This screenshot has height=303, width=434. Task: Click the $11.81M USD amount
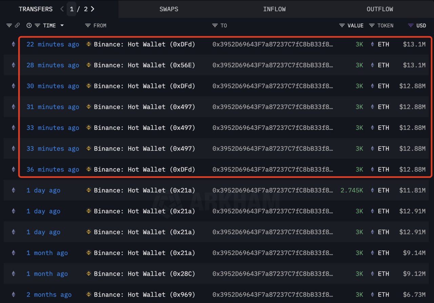point(412,190)
